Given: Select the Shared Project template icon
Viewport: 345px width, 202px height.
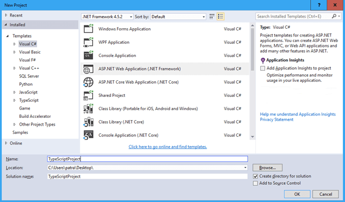Looking at the screenshot, I should click(88, 95).
